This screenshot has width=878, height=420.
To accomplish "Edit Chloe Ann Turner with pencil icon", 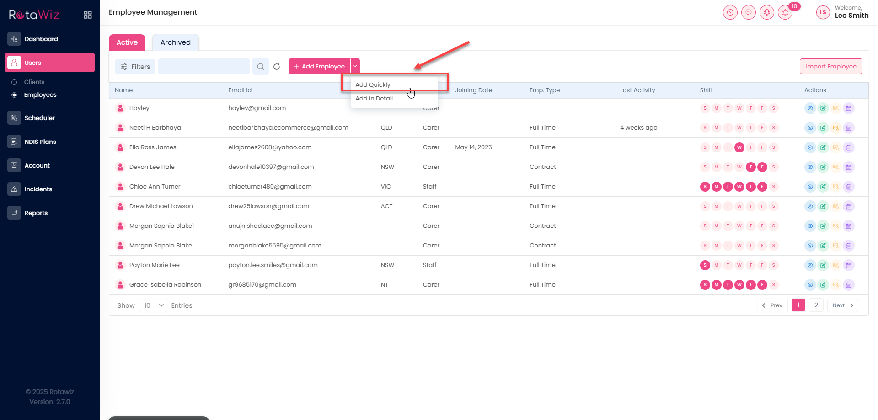I will click(823, 187).
